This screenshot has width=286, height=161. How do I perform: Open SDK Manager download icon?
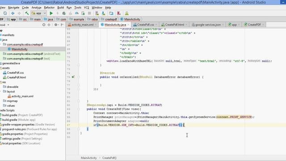click(103, 13)
